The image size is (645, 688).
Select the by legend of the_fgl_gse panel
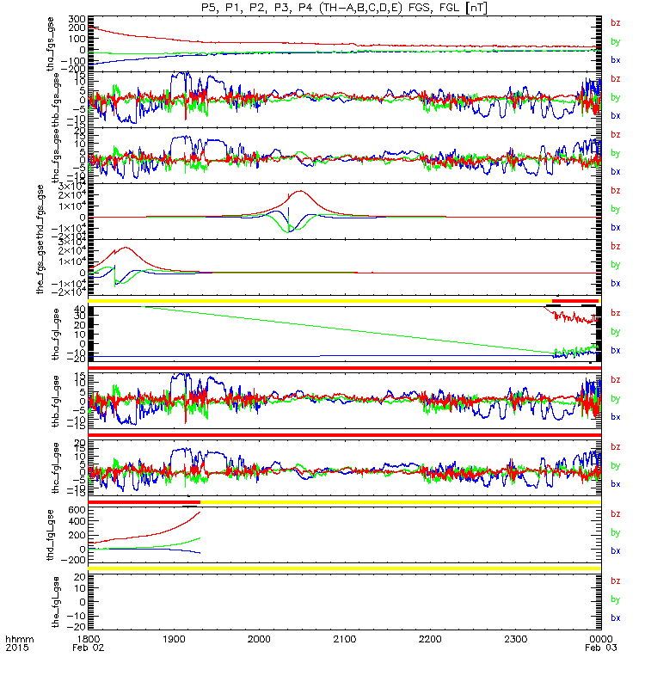(616, 599)
